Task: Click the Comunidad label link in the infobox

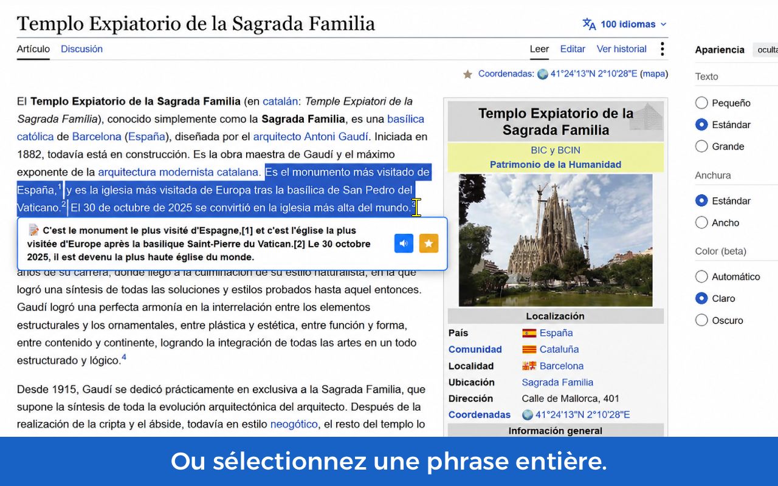Action: click(x=475, y=349)
